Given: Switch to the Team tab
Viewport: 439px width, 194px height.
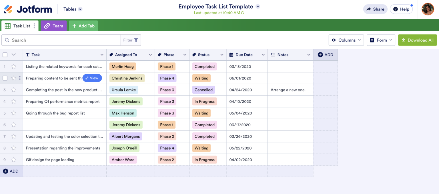Looking at the screenshot, I should (53, 26).
